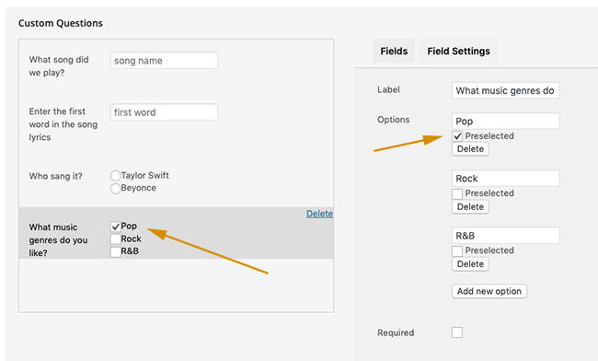Delete the R&B option
Screen dimensions: 598x361
(470, 263)
